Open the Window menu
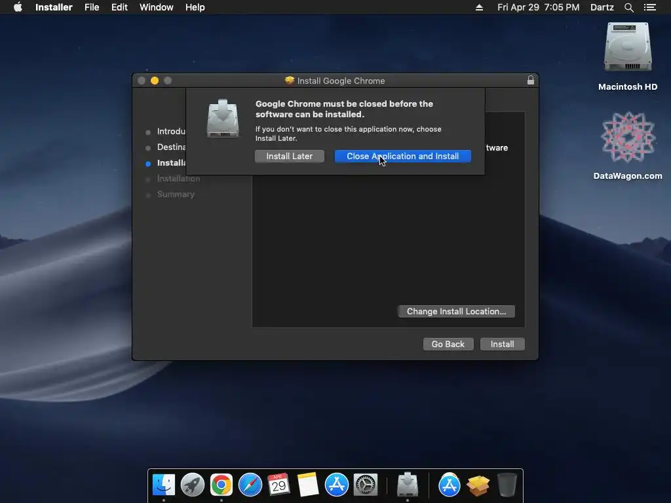Screen dimensions: 671x503 coord(156,7)
